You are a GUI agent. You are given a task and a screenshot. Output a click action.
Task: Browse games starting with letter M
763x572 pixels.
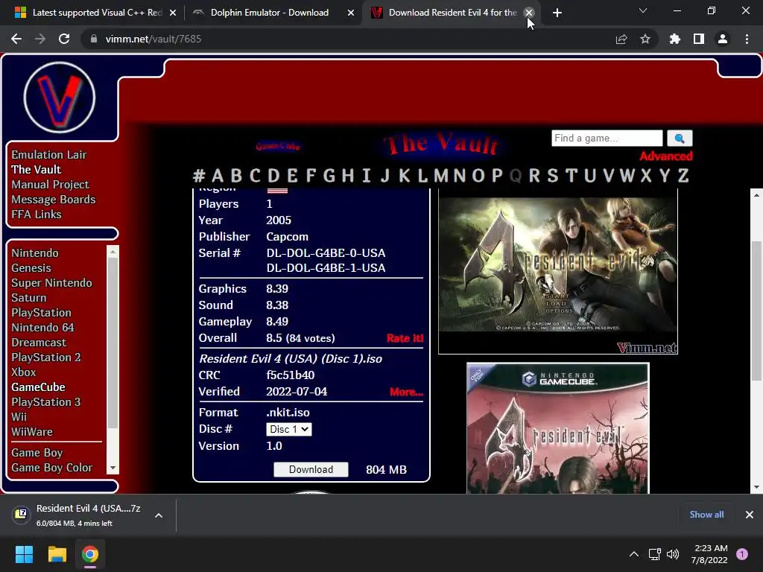[x=441, y=175]
